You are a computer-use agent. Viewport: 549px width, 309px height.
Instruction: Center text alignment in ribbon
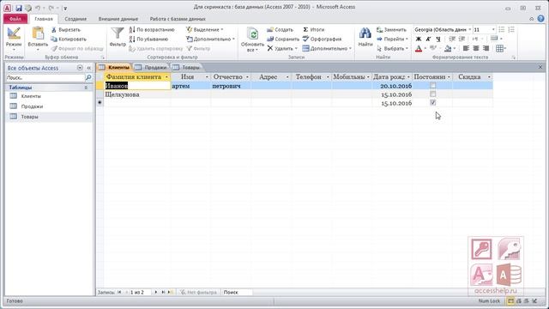point(476,48)
